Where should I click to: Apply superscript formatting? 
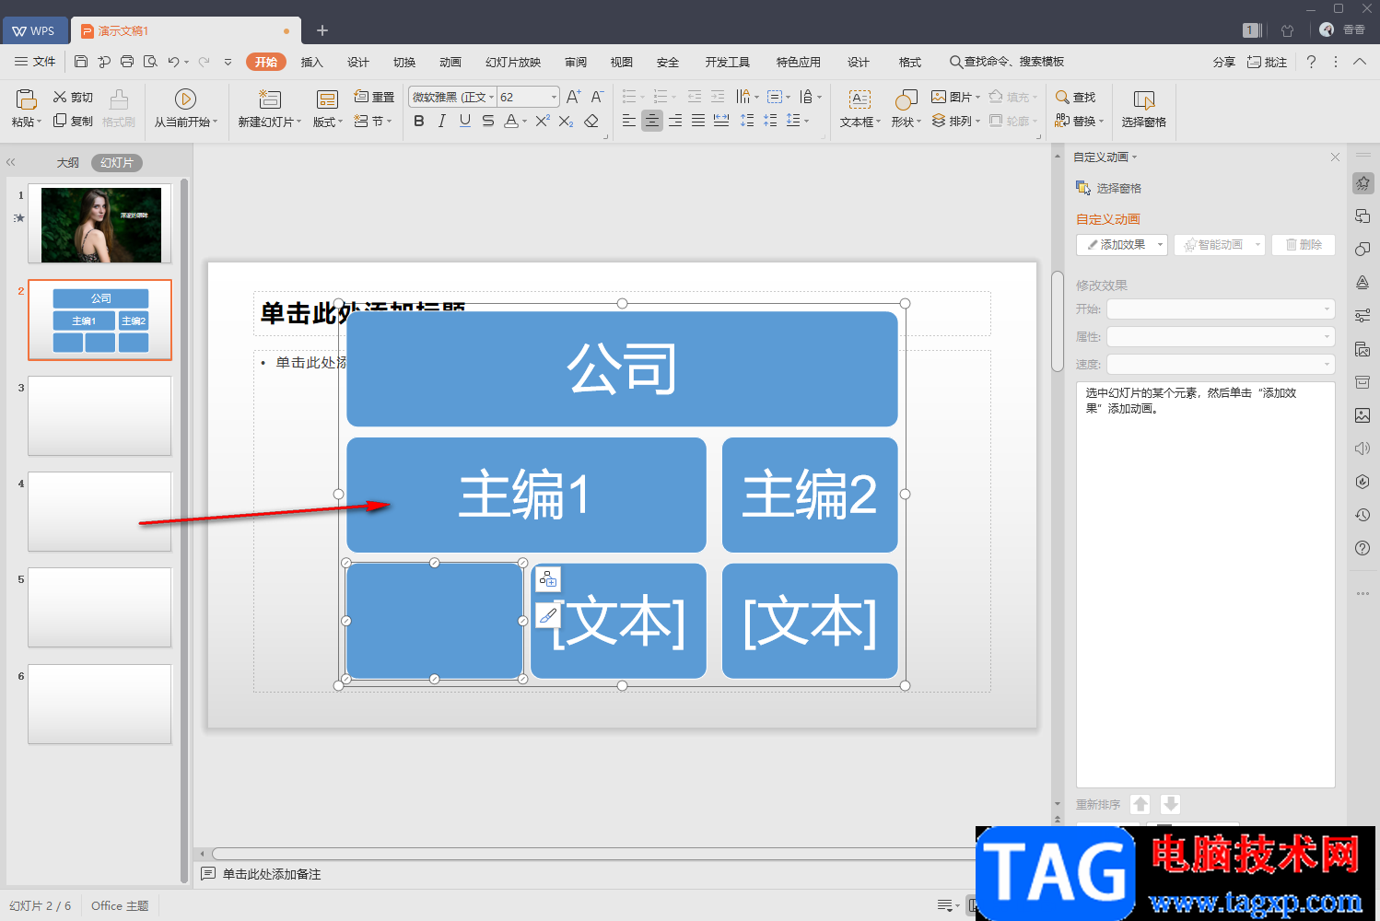(543, 121)
